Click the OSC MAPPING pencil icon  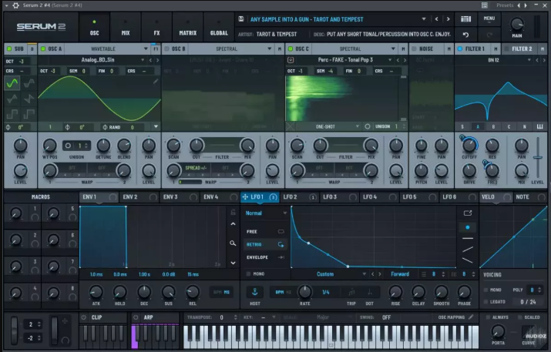pos(471,317)
